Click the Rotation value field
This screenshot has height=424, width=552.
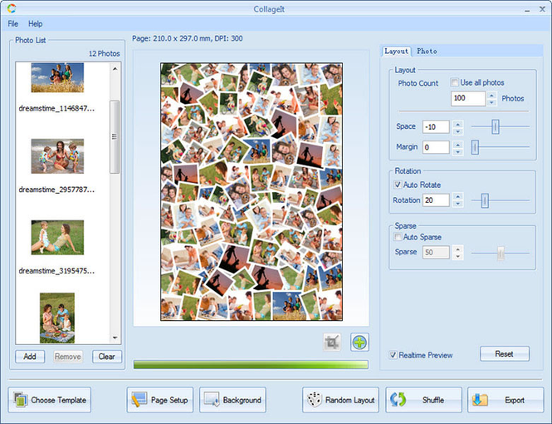[436, 200]
